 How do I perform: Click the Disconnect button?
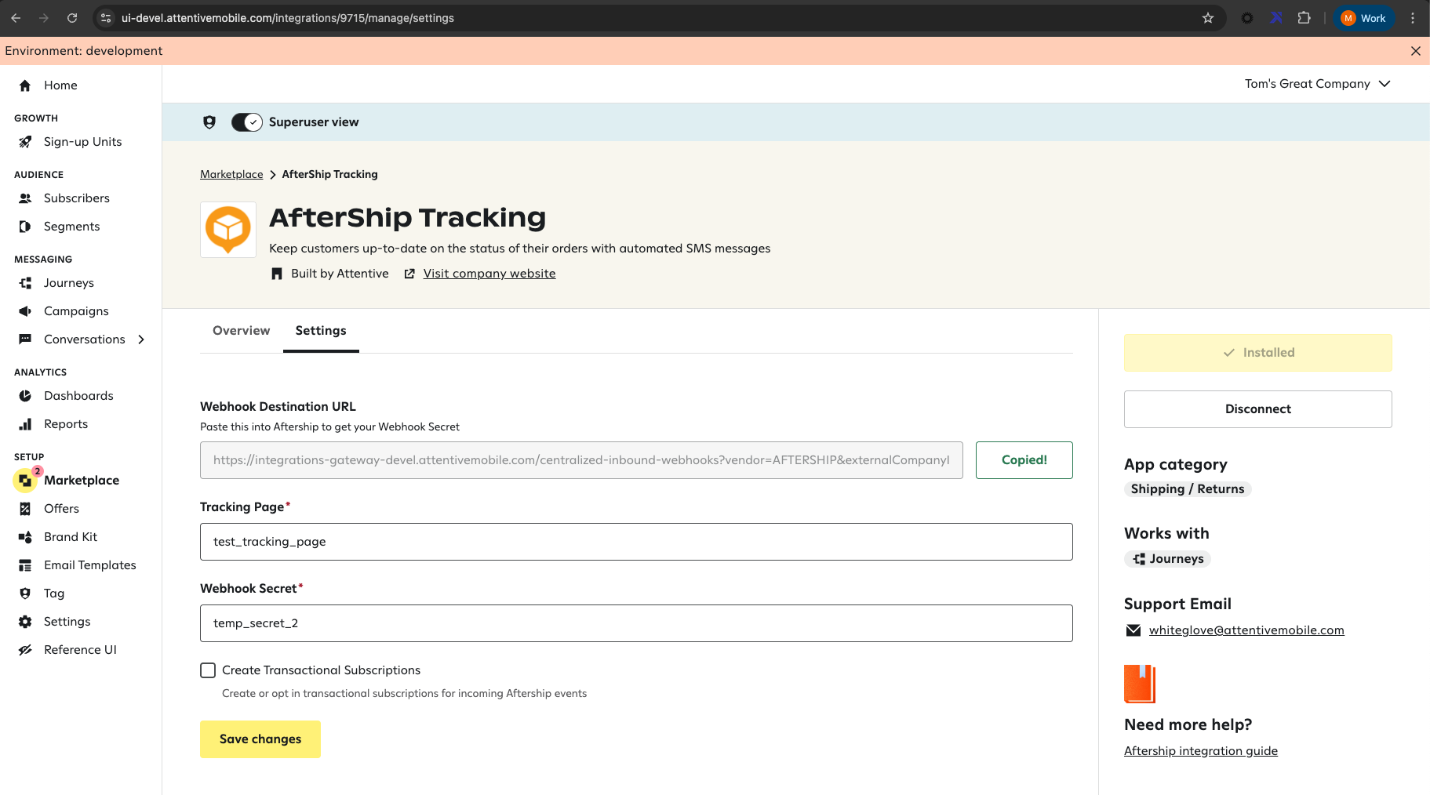pyautogui.click(x=1258, y=409)
